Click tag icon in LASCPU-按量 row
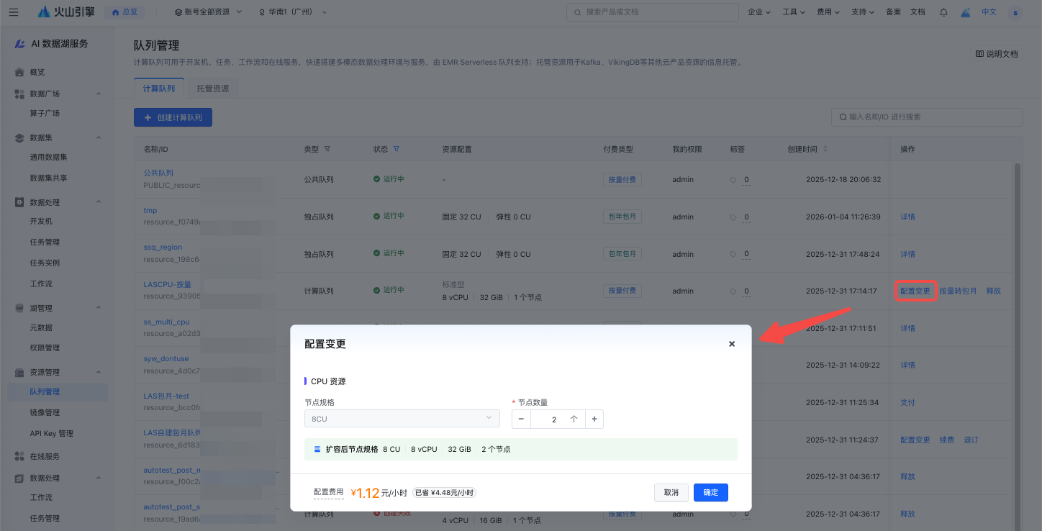The image size is (1042, 531). 733,291
